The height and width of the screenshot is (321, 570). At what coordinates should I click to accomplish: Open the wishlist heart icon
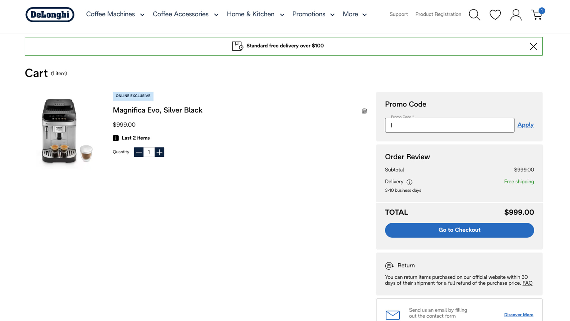pos(495,15)
